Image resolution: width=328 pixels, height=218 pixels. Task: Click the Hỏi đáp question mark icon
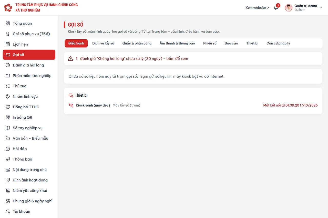[x=8, y=149]
